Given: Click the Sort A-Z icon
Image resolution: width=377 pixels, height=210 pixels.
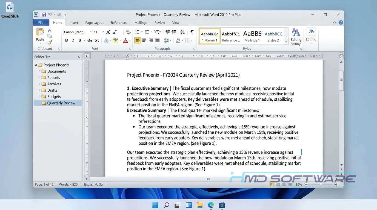Looking at the screenshot, I should click(x=183, y=32).
